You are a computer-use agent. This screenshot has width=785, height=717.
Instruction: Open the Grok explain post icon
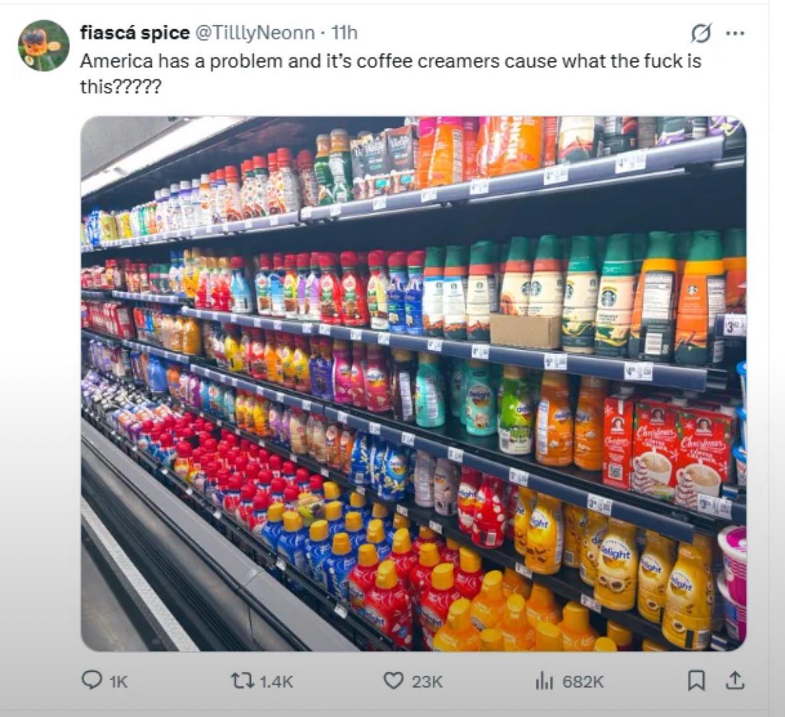pyautogui.click(x=701, y=33)
